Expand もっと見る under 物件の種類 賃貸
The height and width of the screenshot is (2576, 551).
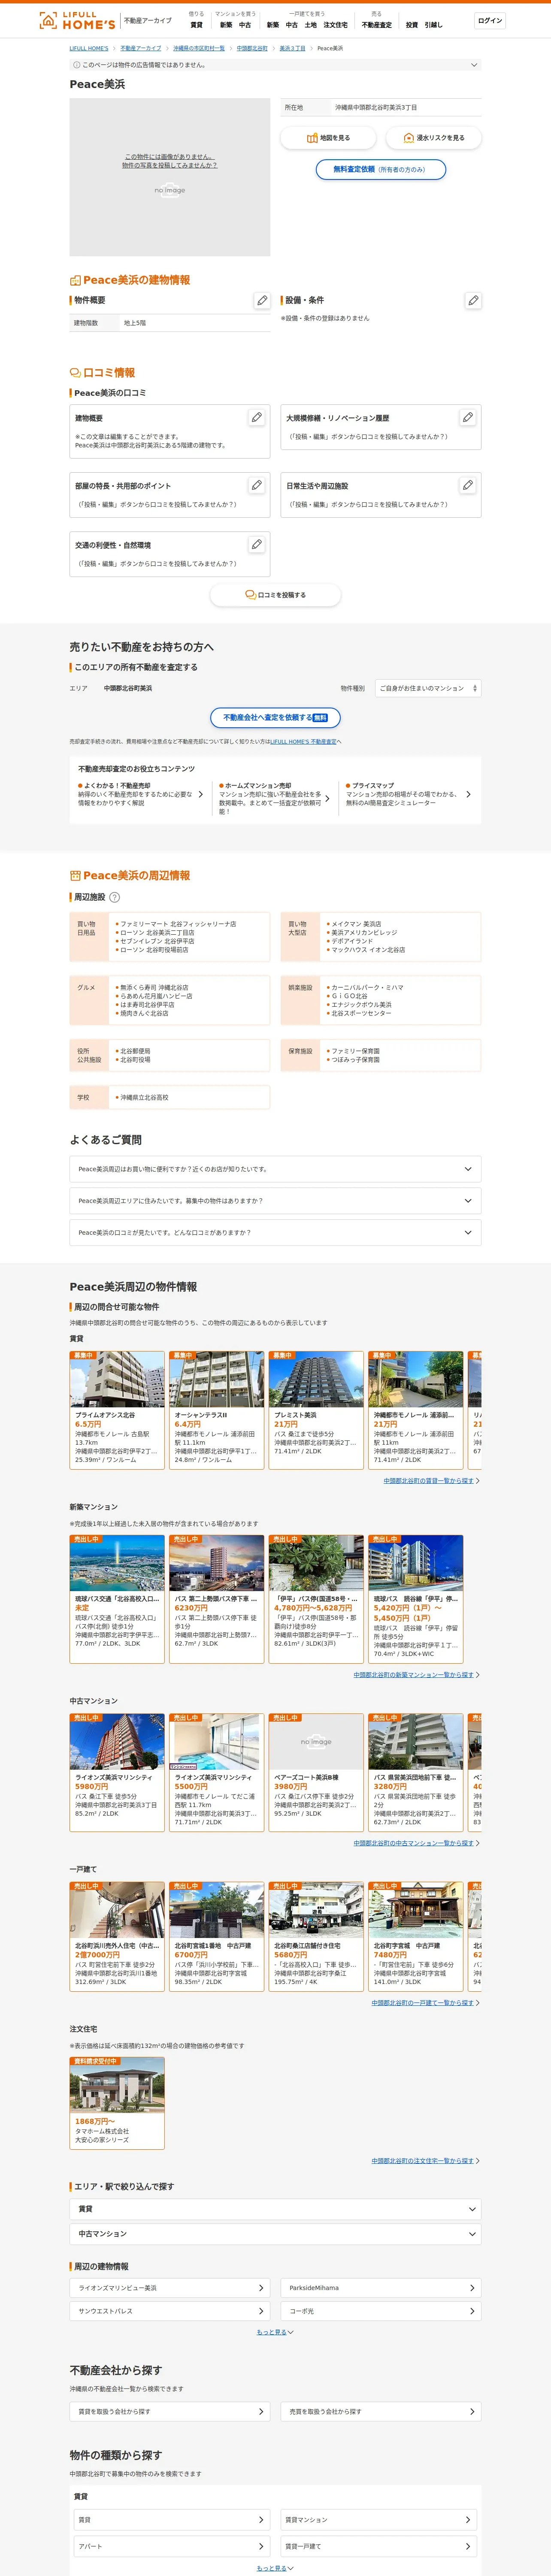tap(275, 2568)
